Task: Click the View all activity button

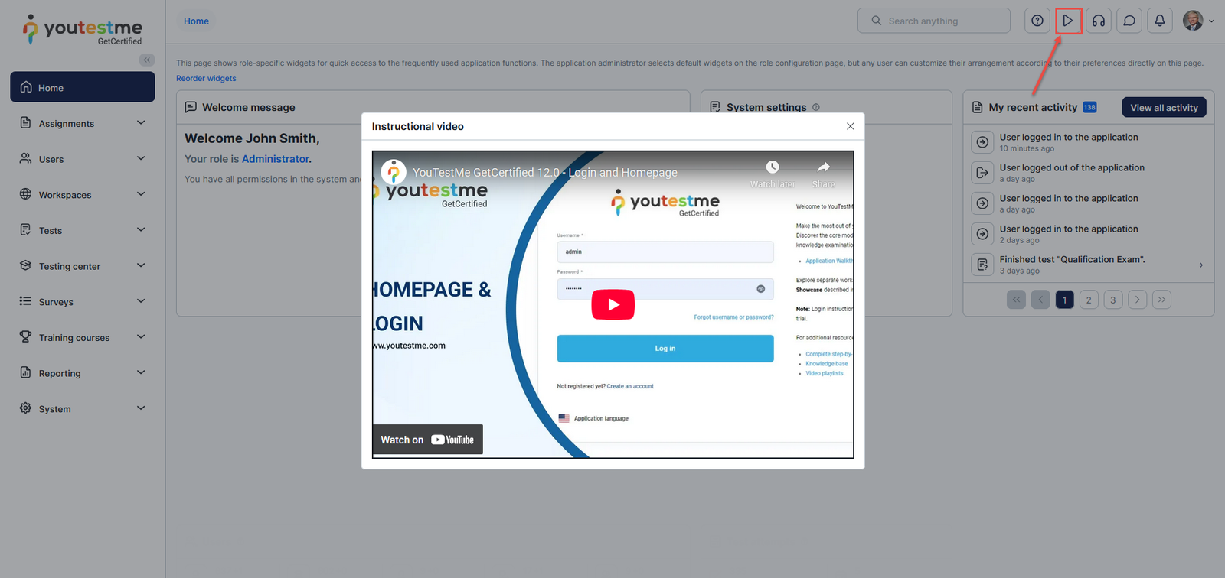Action: (x=1163, y=108)
